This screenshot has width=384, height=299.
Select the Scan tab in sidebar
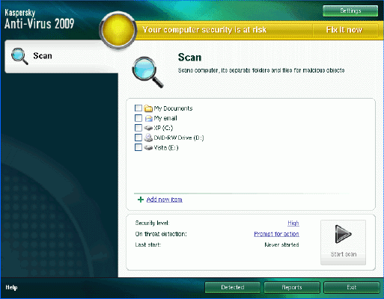[61, 56]
